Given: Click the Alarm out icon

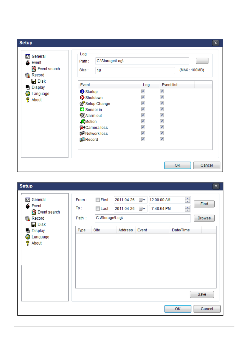Looking at the screenshot, I should click(82, 116).
